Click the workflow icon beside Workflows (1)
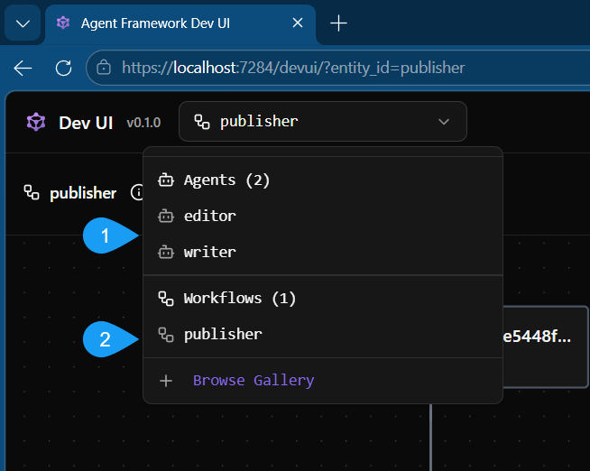 166,299
